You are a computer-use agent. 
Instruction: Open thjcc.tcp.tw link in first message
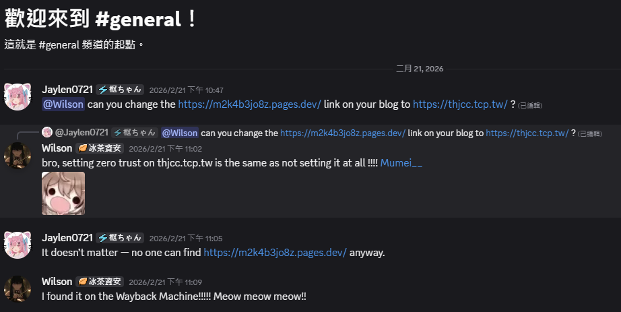(460, 104)
